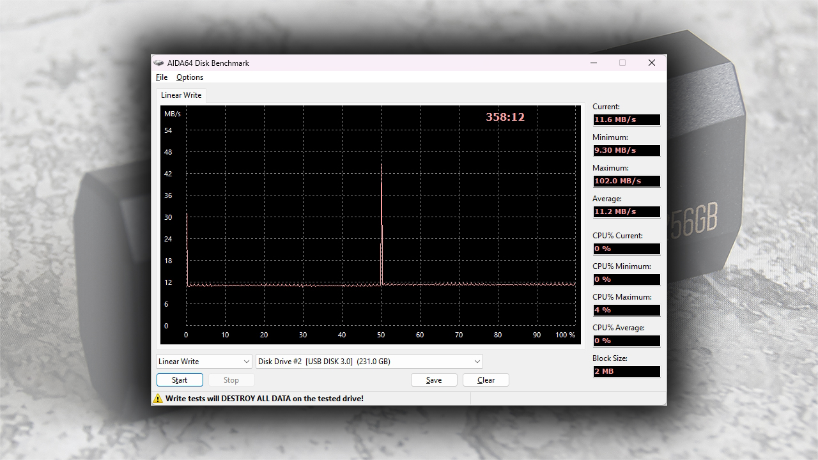This screenshot has width=818, height=460.
Task: Click the 100 % label on graph axis
Action: pos(565,335)
